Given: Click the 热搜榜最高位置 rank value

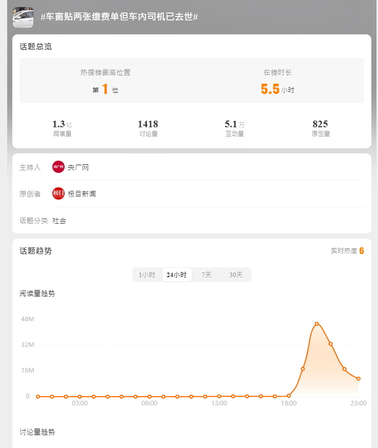Looking at the screenshot, I should (105, 89).
